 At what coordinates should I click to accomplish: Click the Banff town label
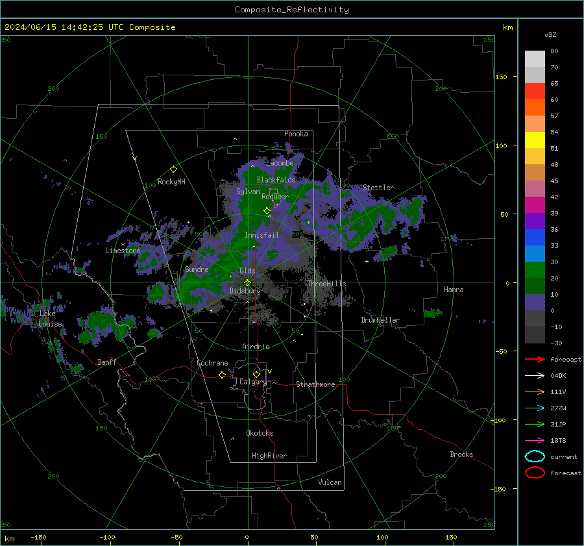coord(107,362)
